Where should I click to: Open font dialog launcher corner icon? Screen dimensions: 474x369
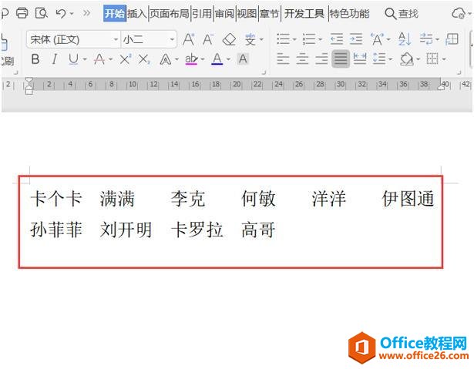(264, 72)
